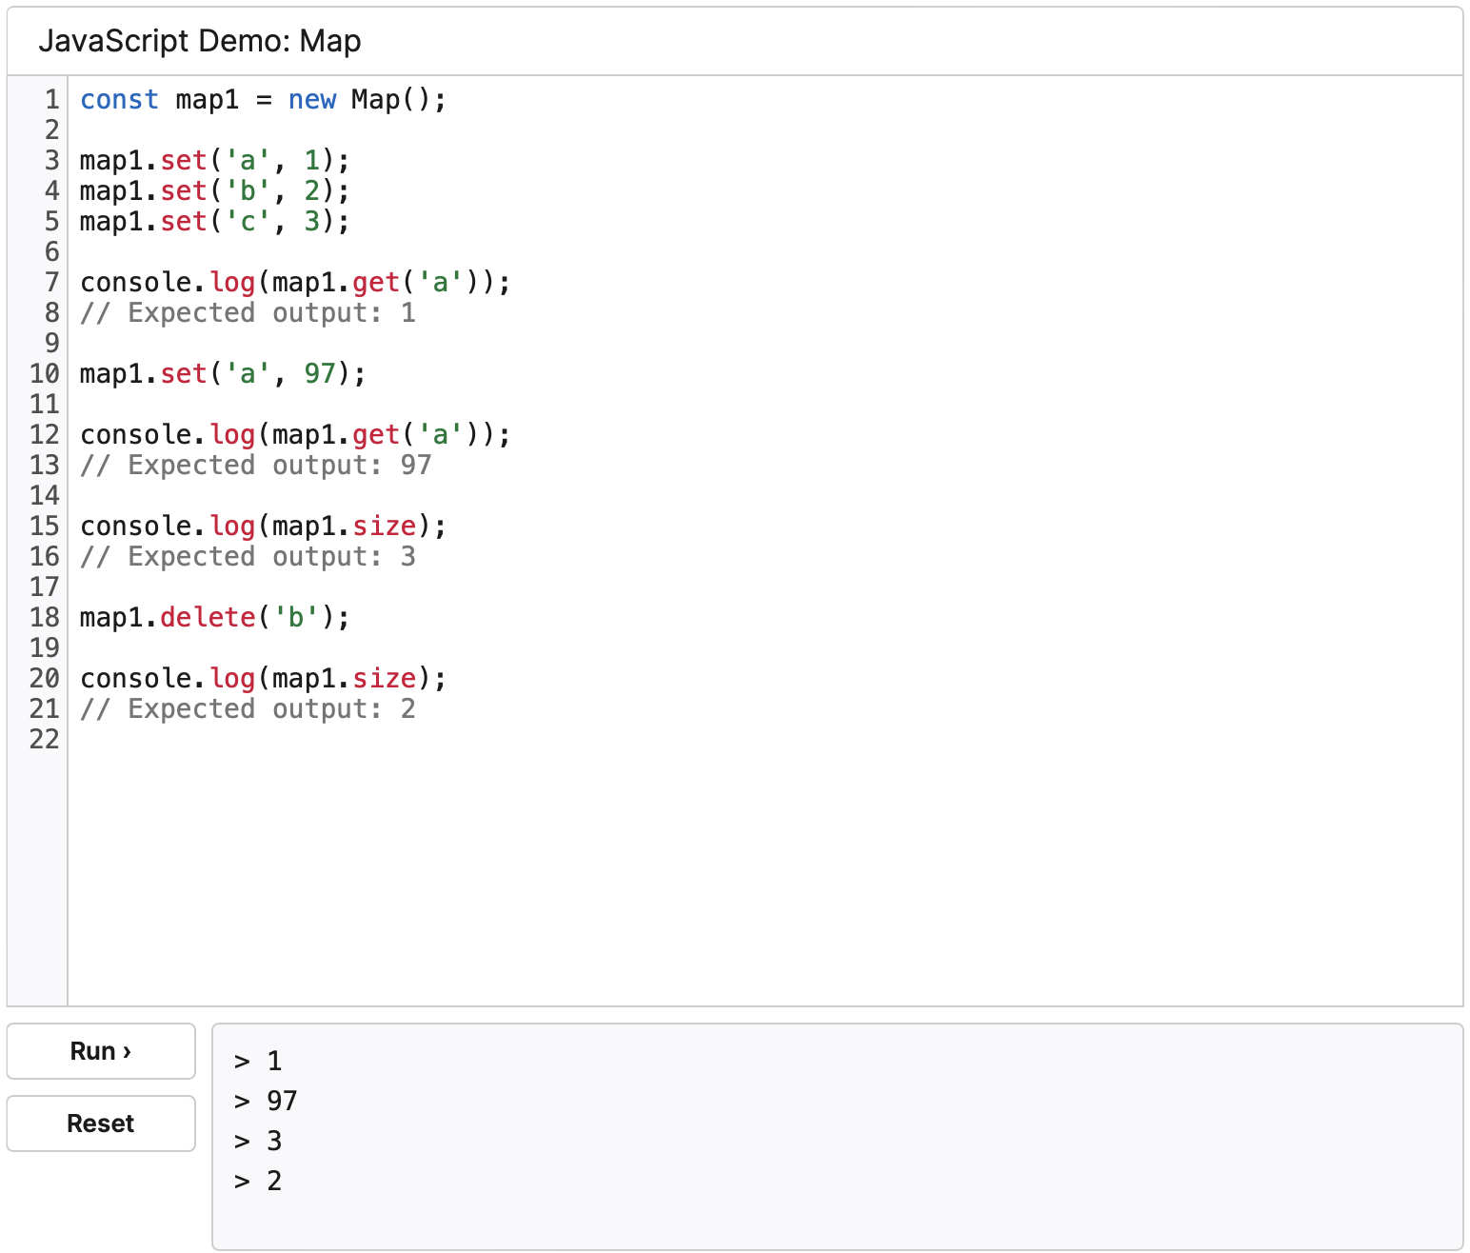Click the 'Map()' constructor on line 1
This screenshot has height=1253, width=1470.
[390, 100]
